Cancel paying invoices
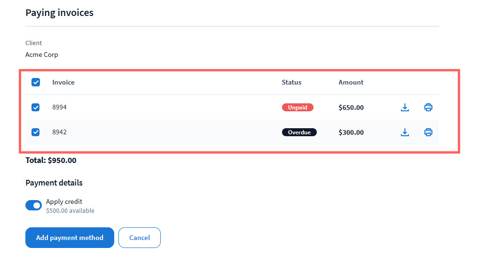Screen dimensions: 478x271 140,238
